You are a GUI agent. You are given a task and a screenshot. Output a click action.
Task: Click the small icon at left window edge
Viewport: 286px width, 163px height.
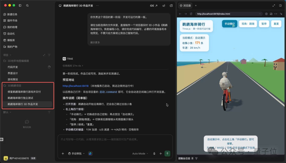click(x=2, y=139)
